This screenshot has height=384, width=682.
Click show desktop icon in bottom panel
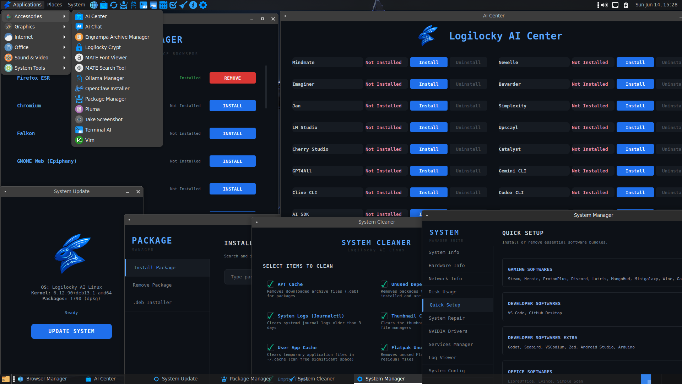coord(5,379)
